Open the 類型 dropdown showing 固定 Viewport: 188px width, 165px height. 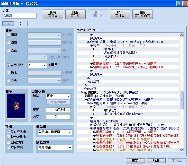tap(58, 96)
